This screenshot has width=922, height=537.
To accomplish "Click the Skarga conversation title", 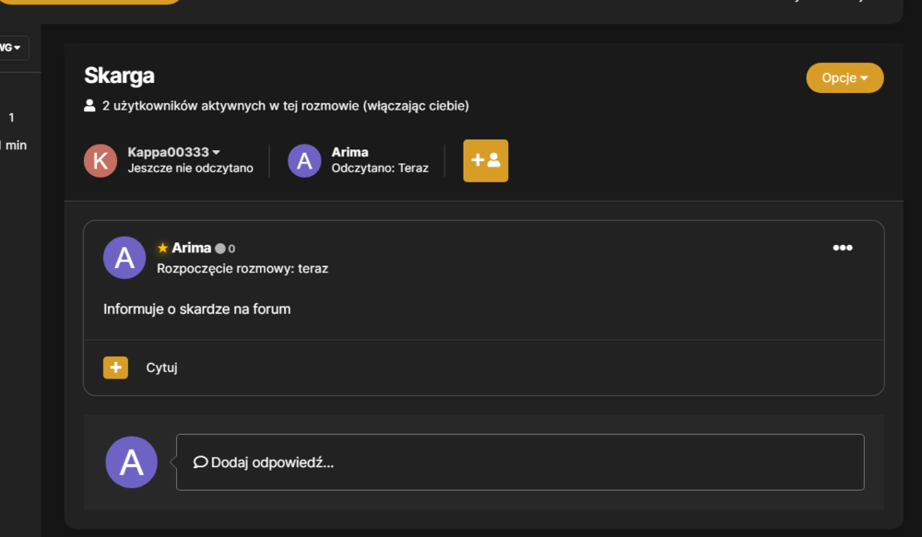I will click(119, 76).
